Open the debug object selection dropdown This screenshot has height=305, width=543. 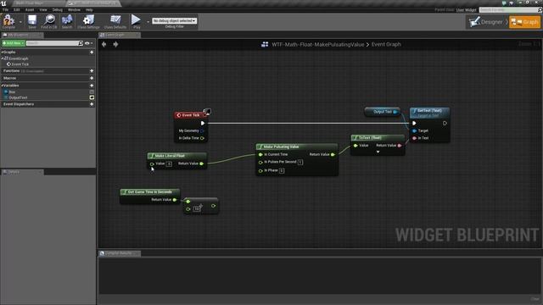pyautogui.click(x=174, y=20)
